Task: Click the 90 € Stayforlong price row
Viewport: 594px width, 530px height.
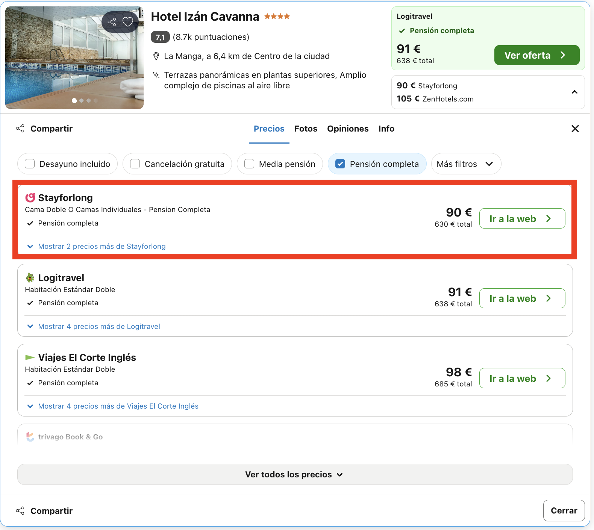Action: 427,86
